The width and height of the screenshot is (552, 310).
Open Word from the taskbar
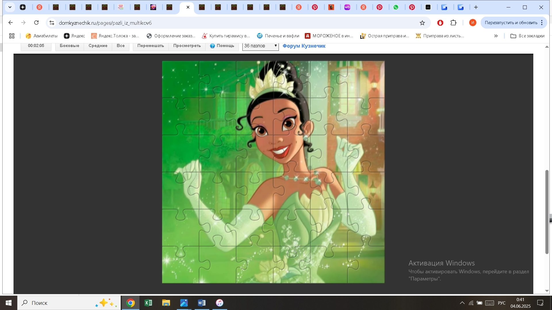(x=202, y=303)
